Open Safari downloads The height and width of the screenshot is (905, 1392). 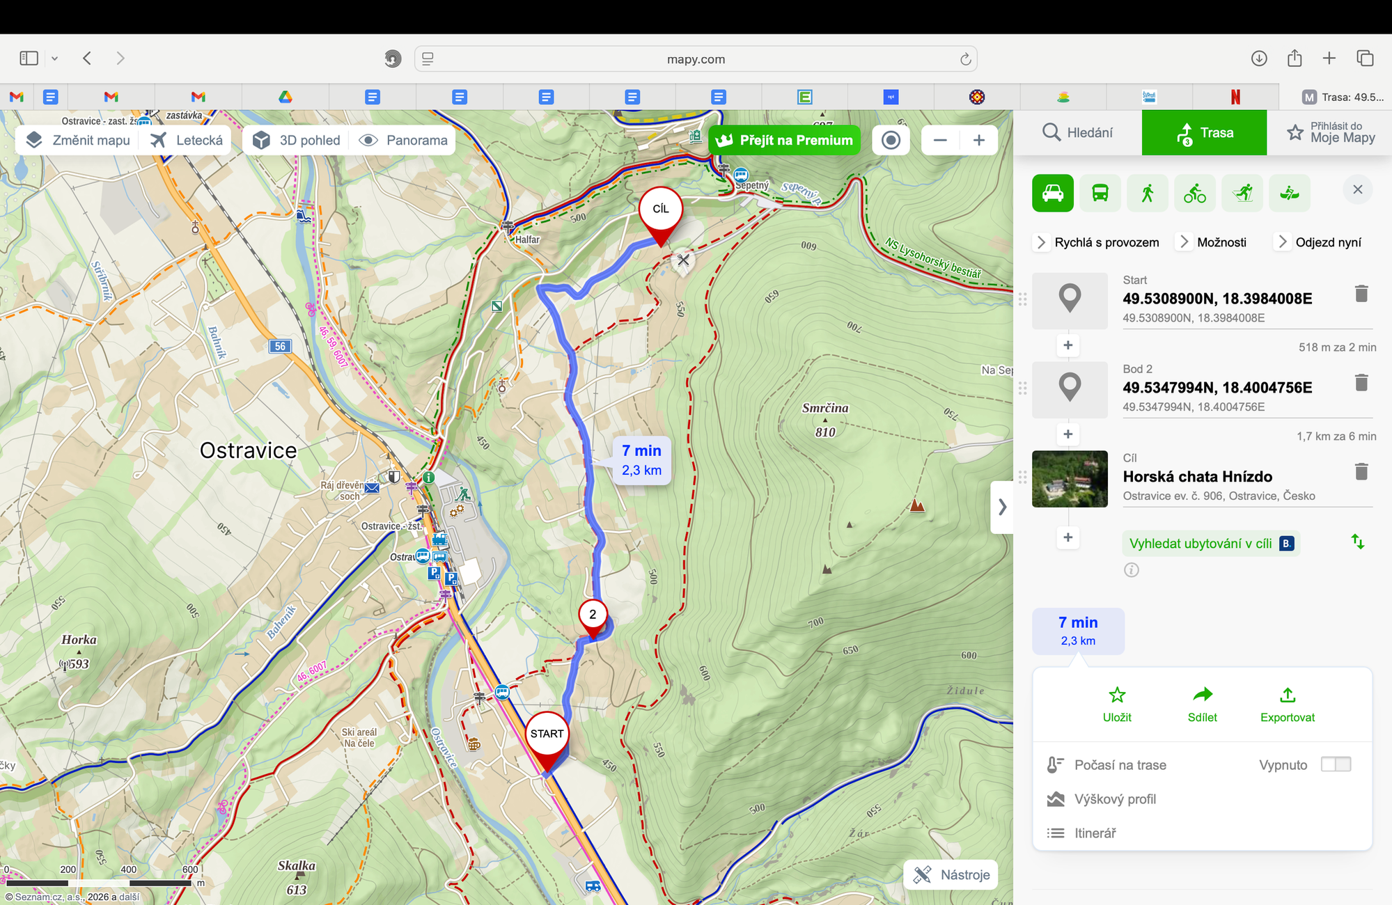[1259, 58]
